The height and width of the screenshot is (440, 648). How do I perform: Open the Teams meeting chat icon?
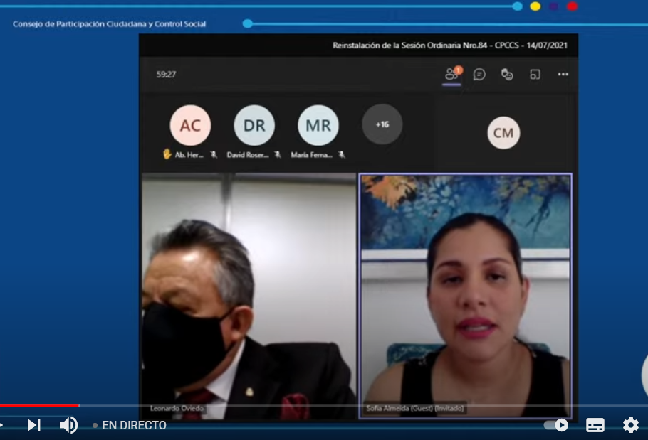[479, 74]
